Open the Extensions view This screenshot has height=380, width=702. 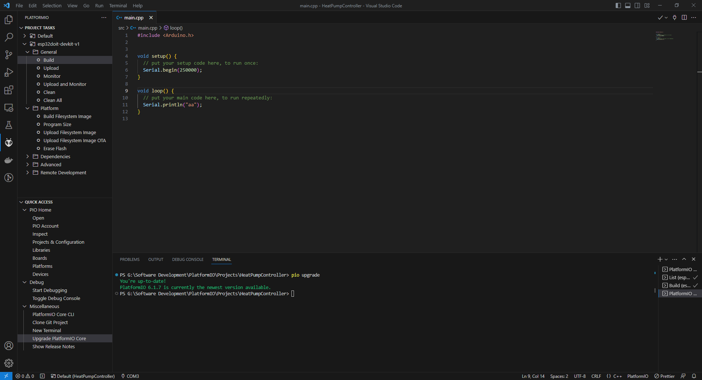[9, 90]
